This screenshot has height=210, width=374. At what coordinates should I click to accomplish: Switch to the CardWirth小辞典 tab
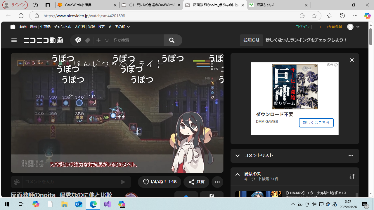click(x=87, y=5)
